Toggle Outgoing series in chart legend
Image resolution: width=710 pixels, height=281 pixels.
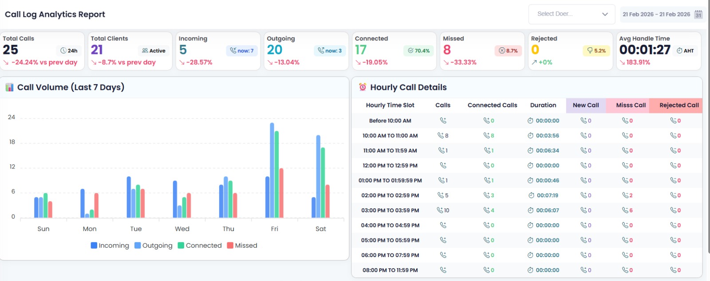click(x=153, y=246)
